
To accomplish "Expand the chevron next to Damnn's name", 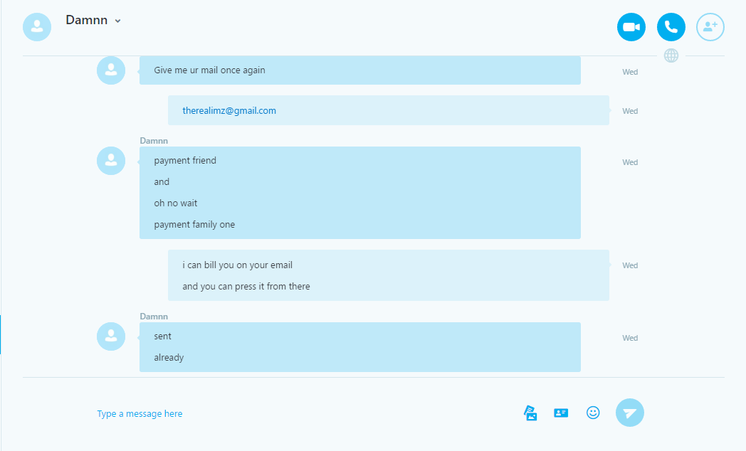I will 117,21.
